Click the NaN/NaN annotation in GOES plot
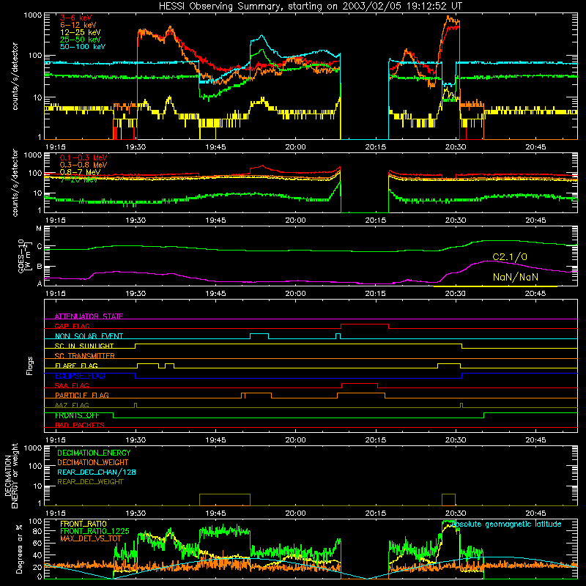Screen dimensions: 586x586 click(x=516, y=277)
